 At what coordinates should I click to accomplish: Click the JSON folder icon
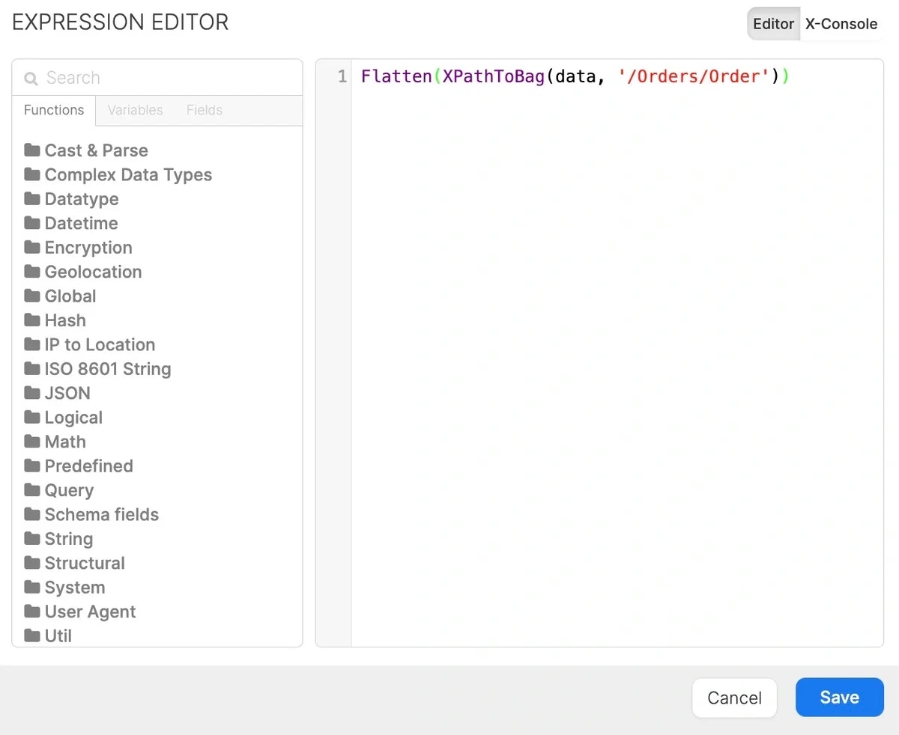(32, 393)
